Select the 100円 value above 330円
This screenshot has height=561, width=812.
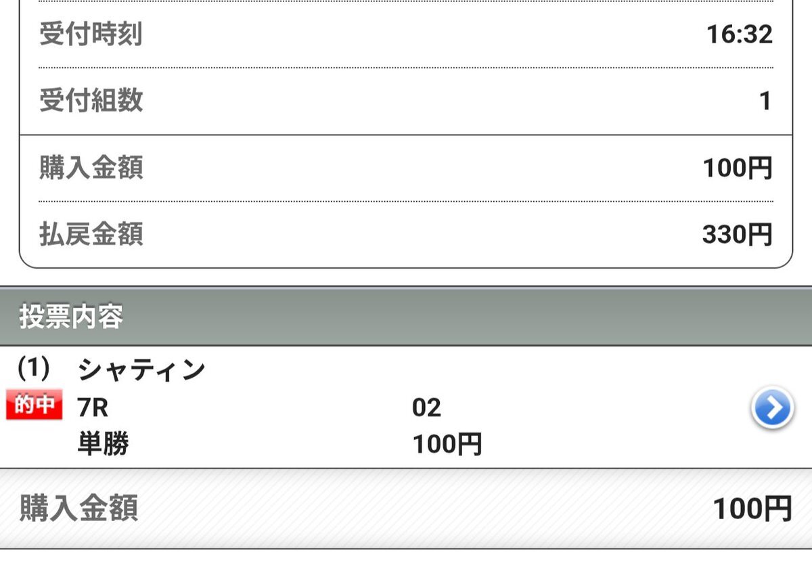737,169
